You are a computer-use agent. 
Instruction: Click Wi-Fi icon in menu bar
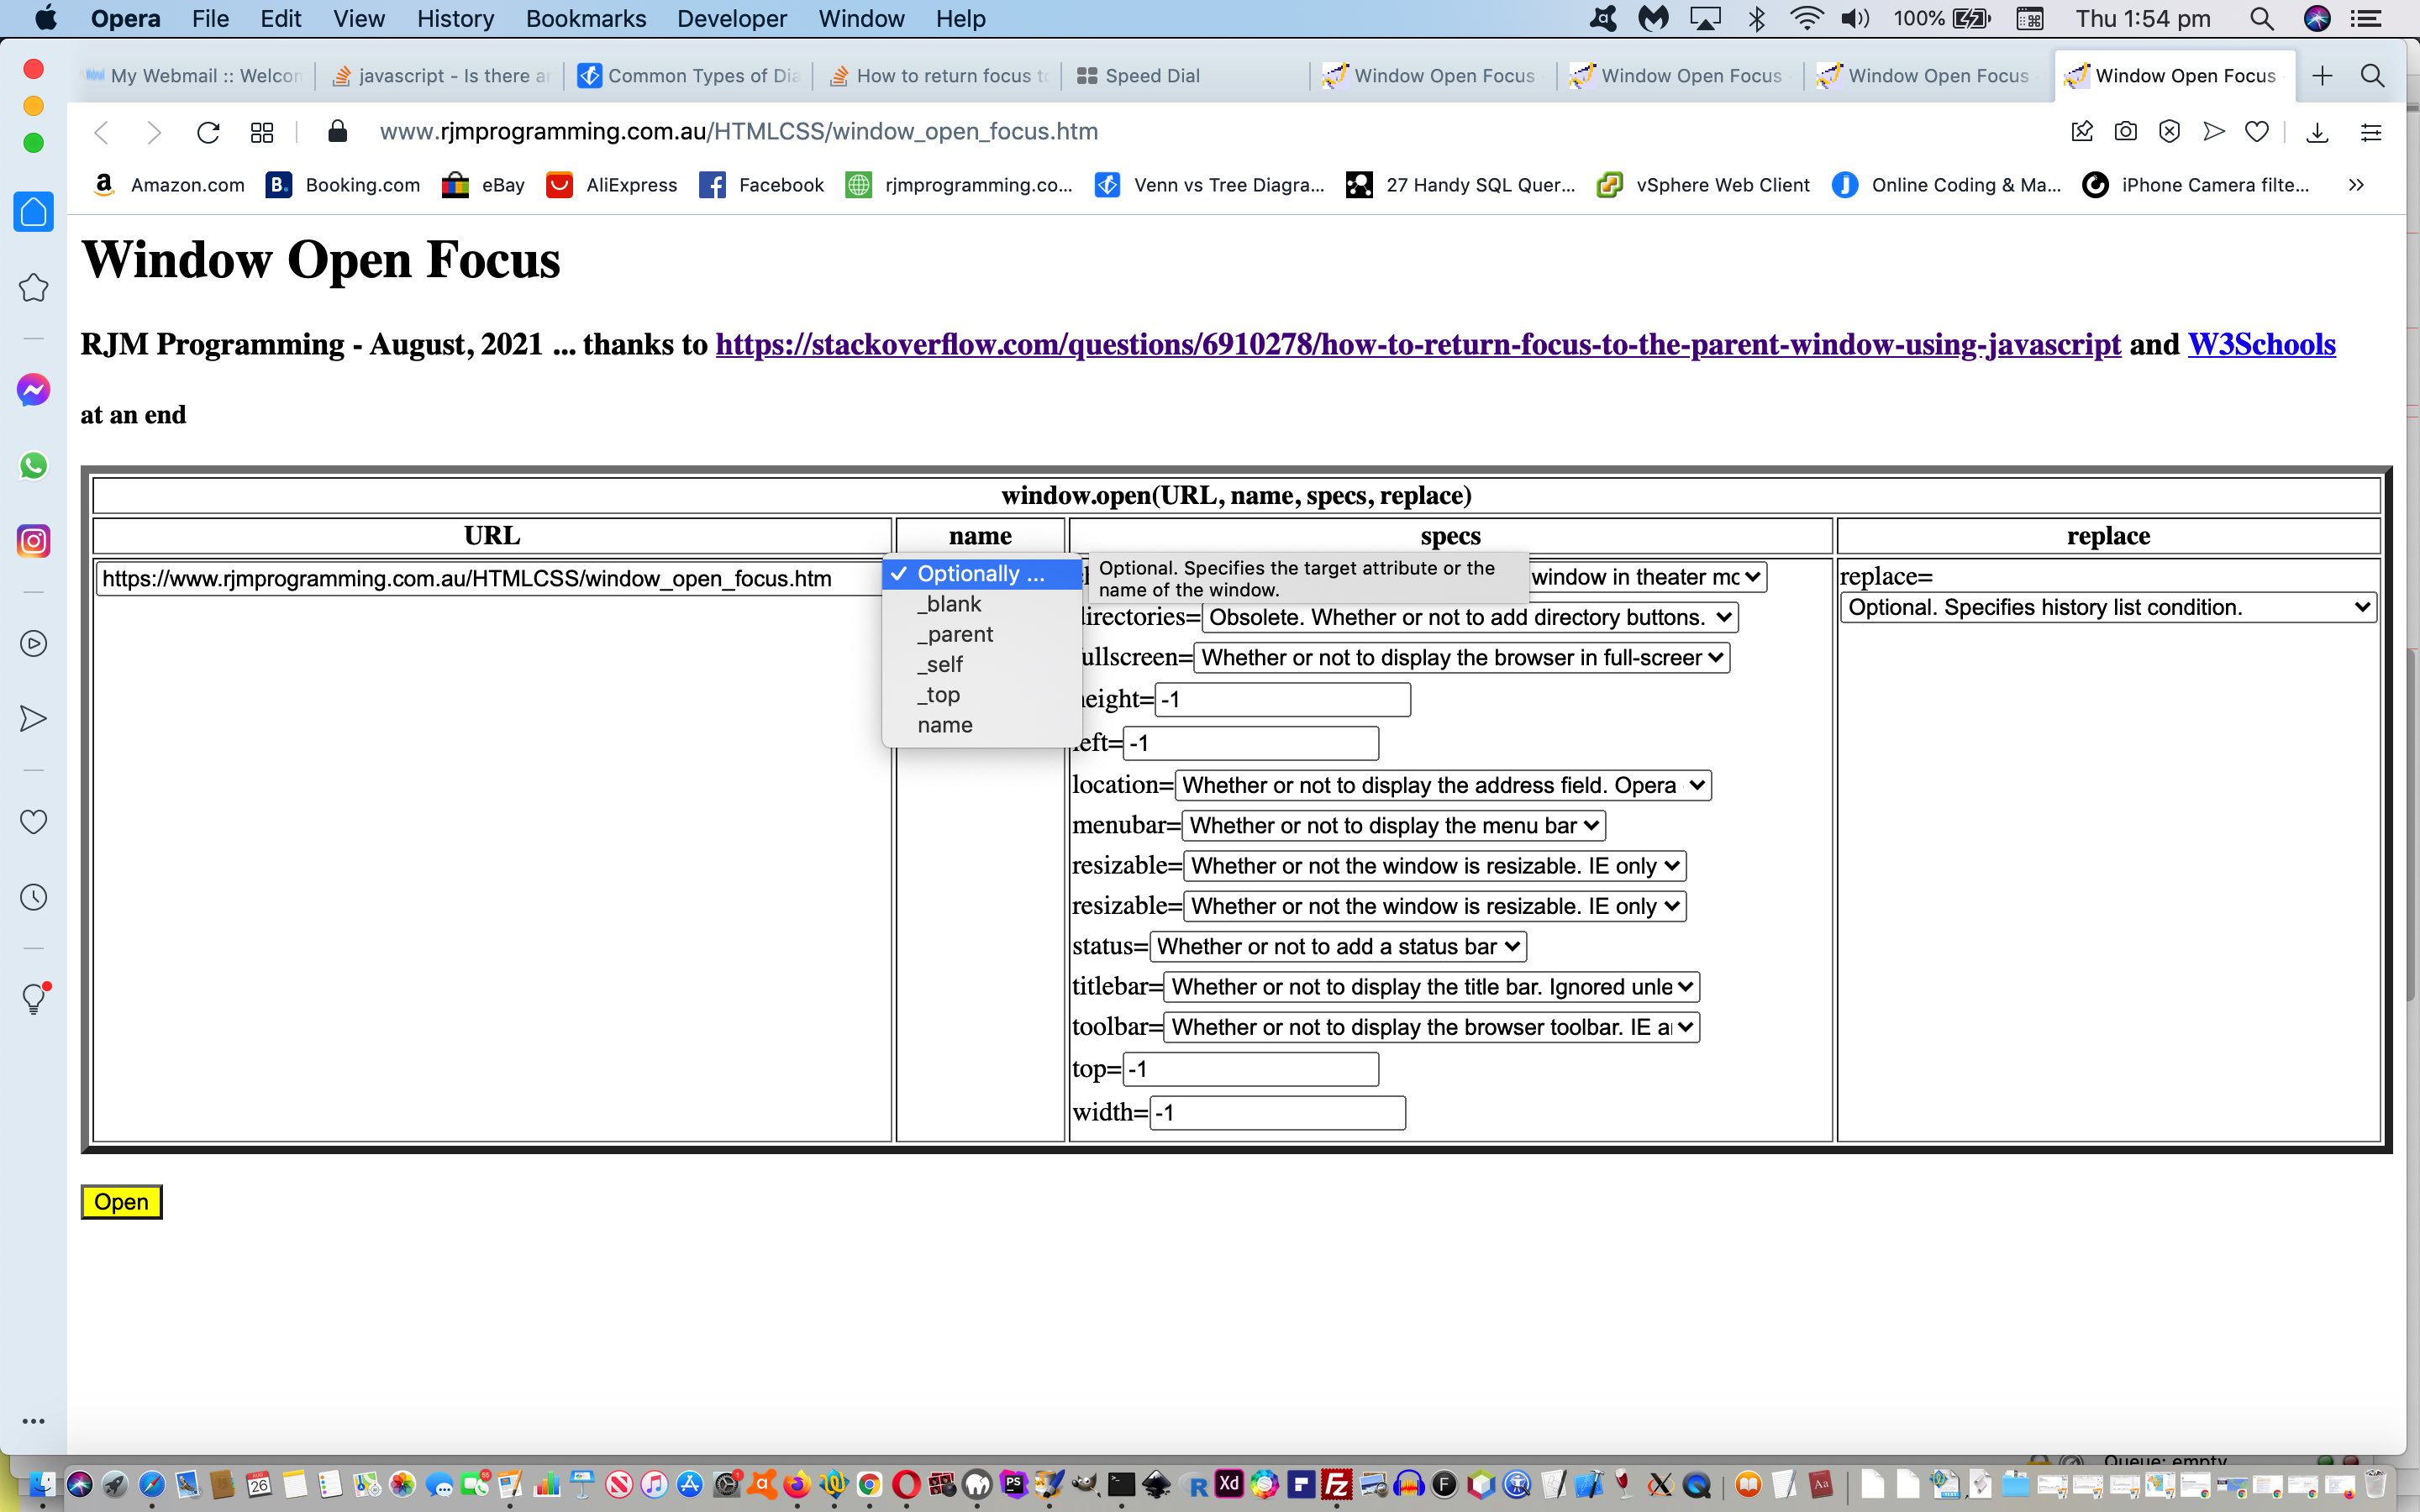(1805, 19)
